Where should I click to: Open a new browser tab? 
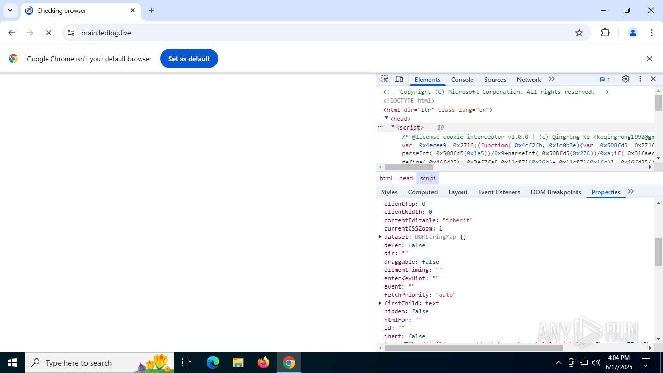[151, 10]
